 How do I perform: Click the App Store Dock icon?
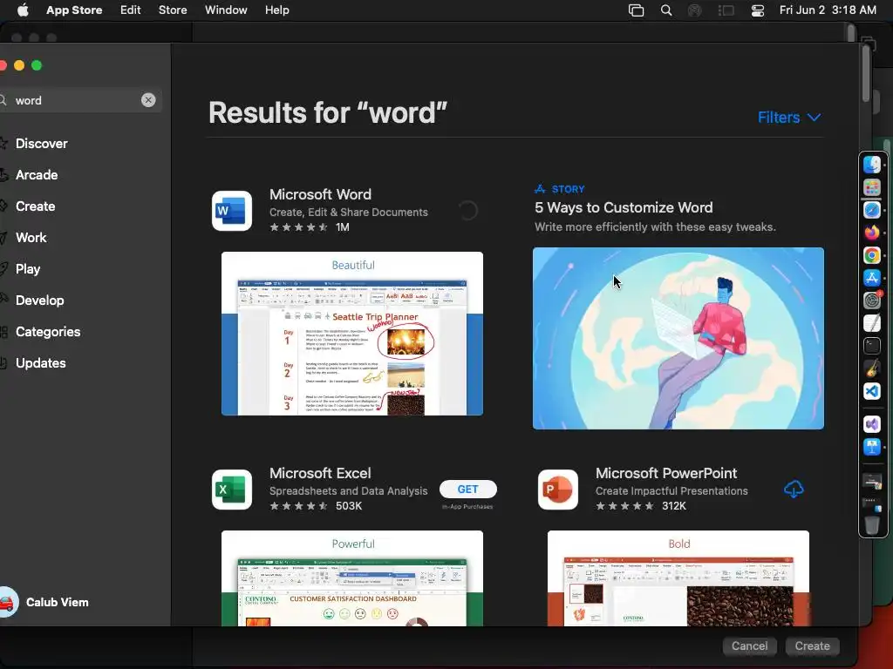[x=872, y=278]
